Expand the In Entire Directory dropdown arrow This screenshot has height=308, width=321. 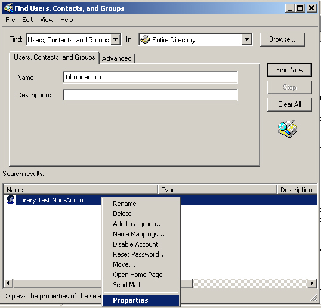[246, 39]
